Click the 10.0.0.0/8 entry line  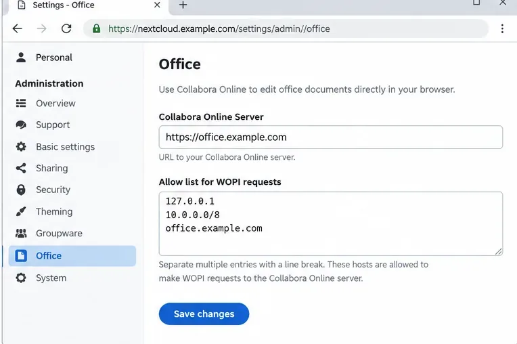[x=193, y=215]
